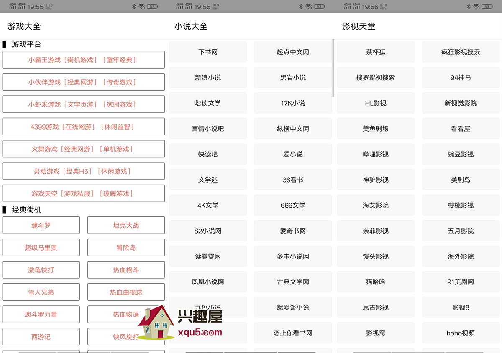Viewport: 502px width, 353px height.
Task: Open 4K文学 site
Action: pos(208,205)
